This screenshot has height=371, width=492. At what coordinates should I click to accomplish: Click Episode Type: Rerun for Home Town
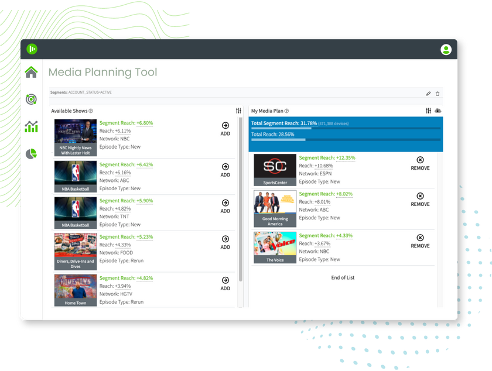(x=121, y=302)
